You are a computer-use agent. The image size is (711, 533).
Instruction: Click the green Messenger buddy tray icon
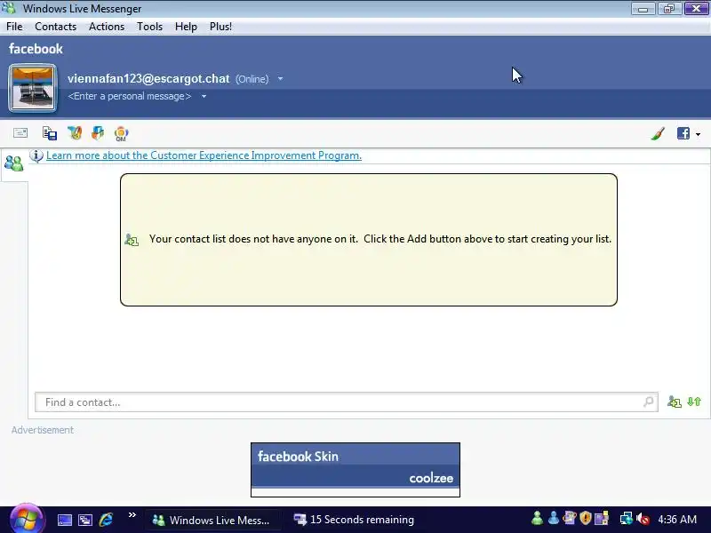(x=537, y=518)
